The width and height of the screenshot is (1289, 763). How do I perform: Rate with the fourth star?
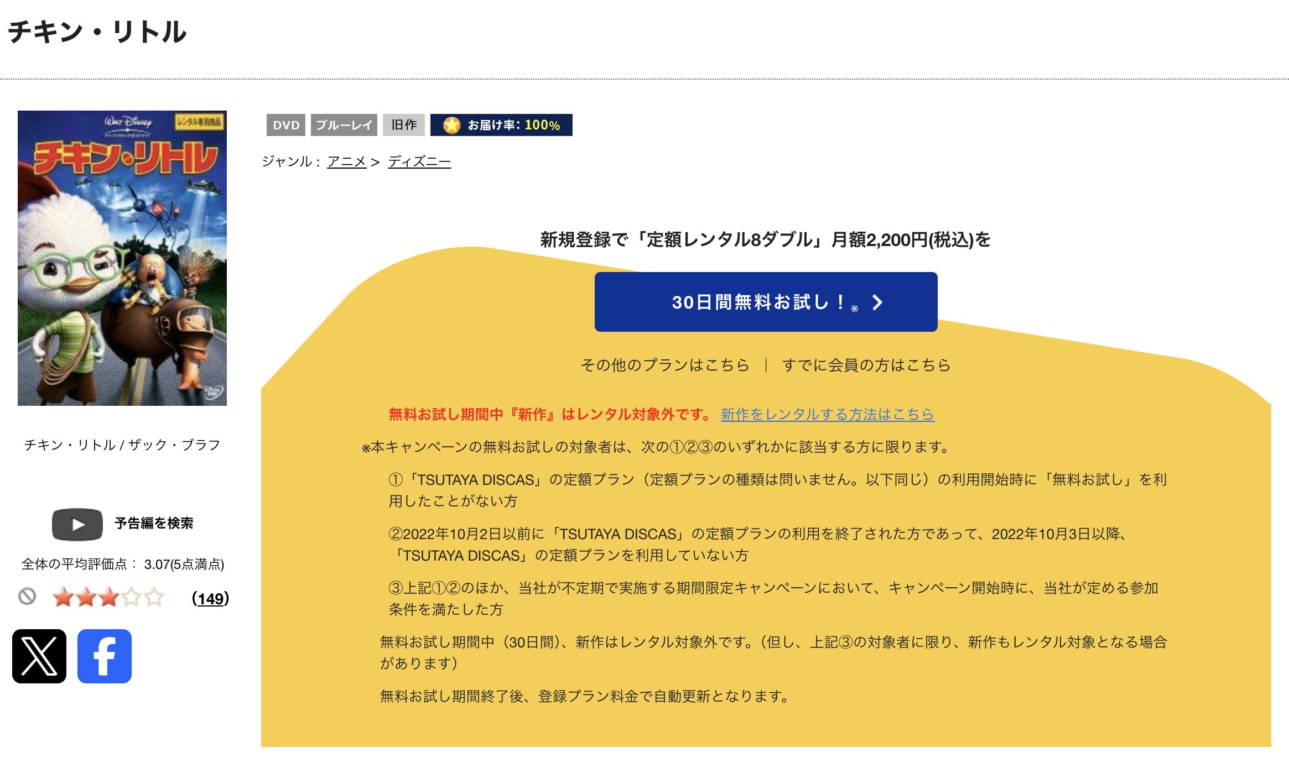pos(132,598)
